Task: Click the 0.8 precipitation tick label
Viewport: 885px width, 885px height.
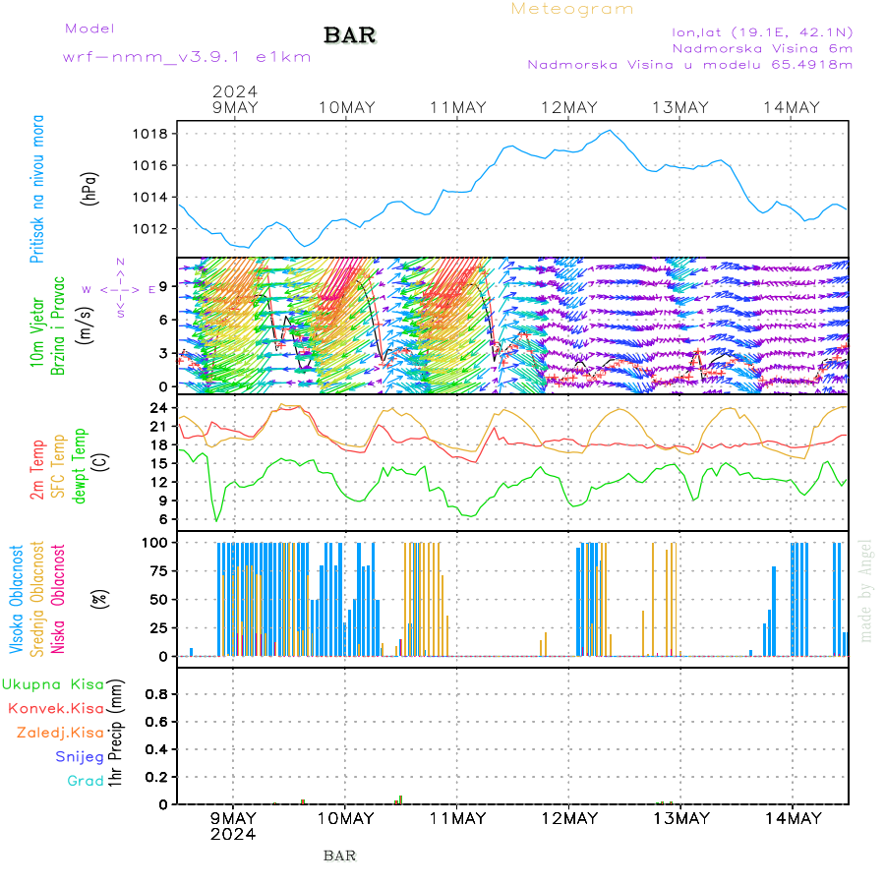Action: pos(157,694)
